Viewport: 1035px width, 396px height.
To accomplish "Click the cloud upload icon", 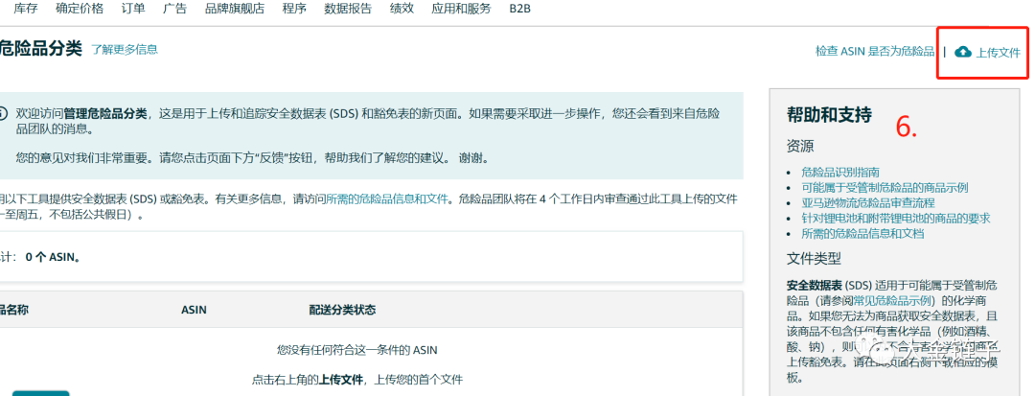I will point(963,52).
